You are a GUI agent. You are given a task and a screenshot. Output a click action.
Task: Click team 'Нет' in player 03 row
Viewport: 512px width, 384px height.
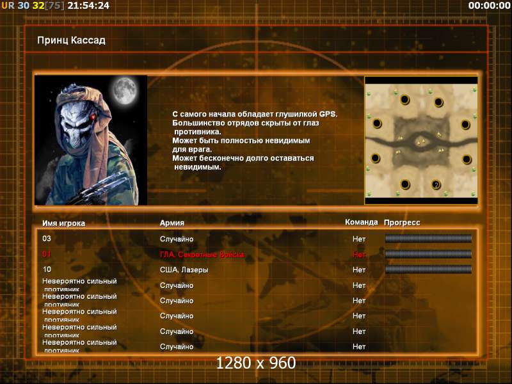pyautogui.click(x=359, y=239)
